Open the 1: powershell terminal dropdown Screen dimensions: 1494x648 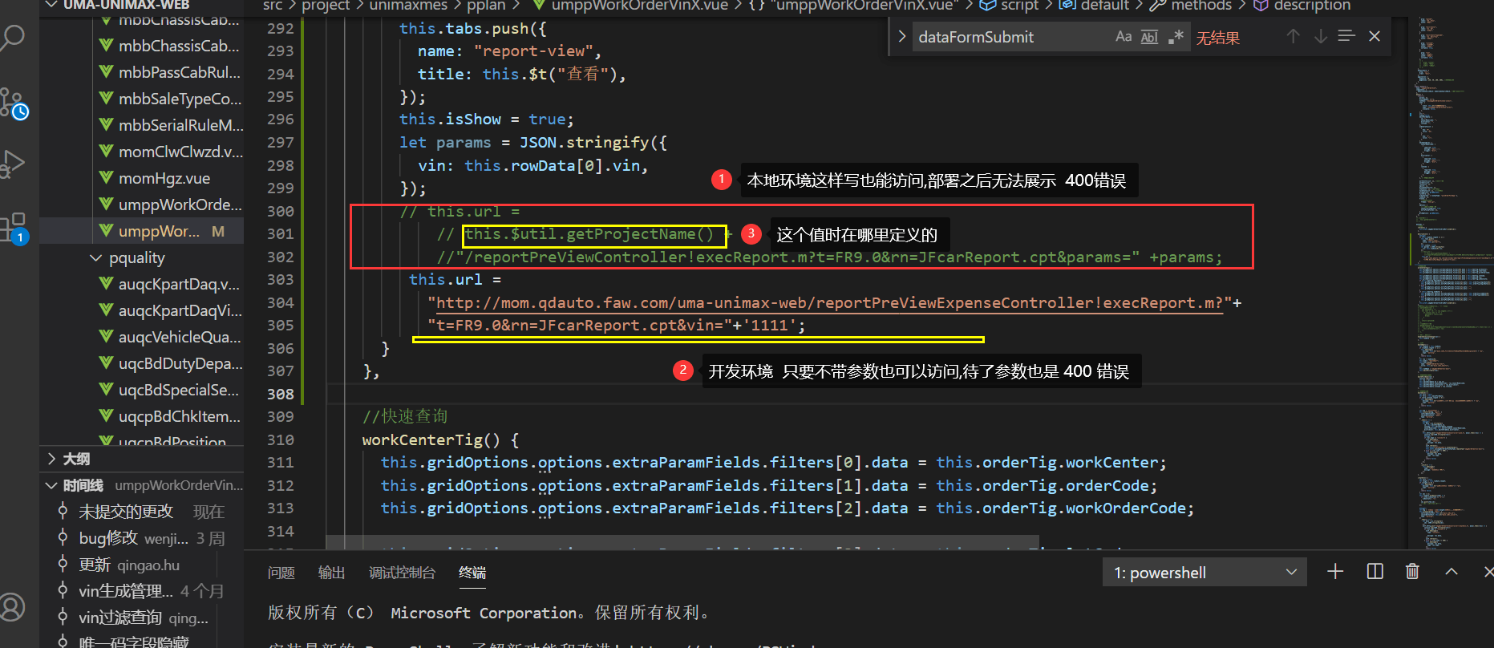(x=1205, y=573)
